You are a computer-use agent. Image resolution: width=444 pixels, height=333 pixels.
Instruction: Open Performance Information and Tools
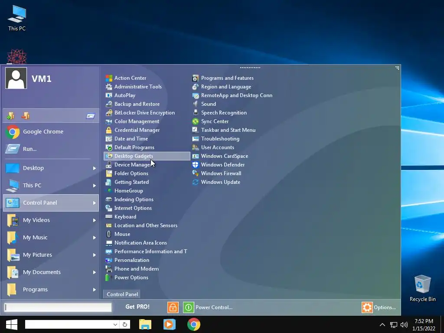click(x=147, y=251)
